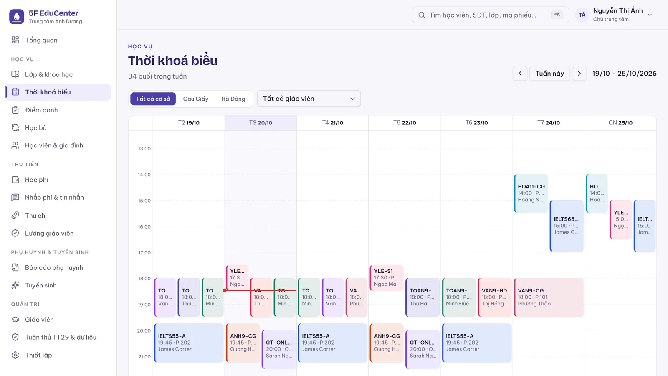Click the Tuân thủ TT29 shield icon
668x376 pixels.
point(15,337)
